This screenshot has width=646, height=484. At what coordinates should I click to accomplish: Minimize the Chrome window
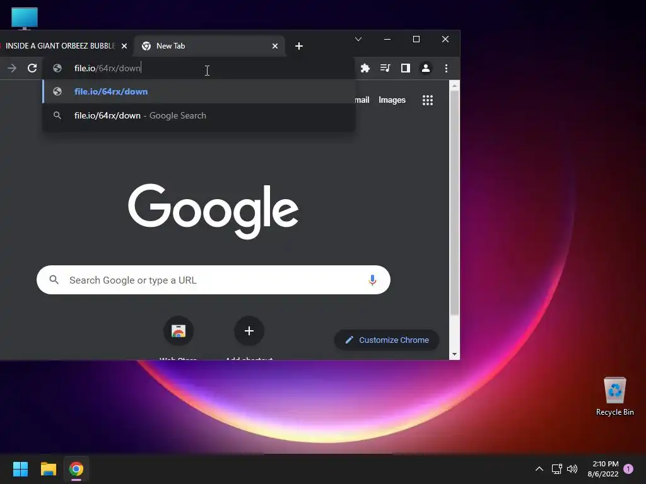pos(387,39)
